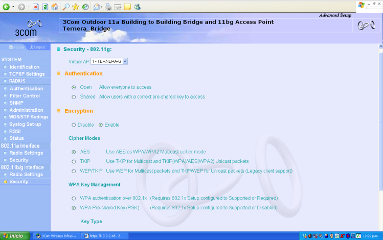Screen dimensions: 383x240
Task: Click the Print icon in toolbar
Action: [108, 7]
